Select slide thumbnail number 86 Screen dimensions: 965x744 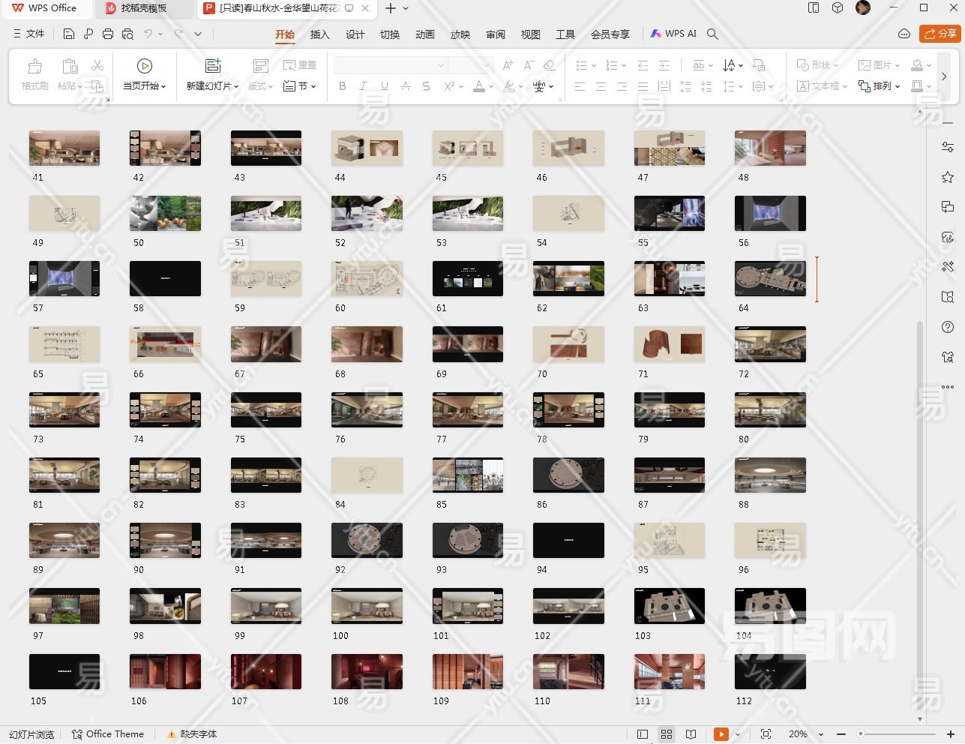[x=568, y=475]
